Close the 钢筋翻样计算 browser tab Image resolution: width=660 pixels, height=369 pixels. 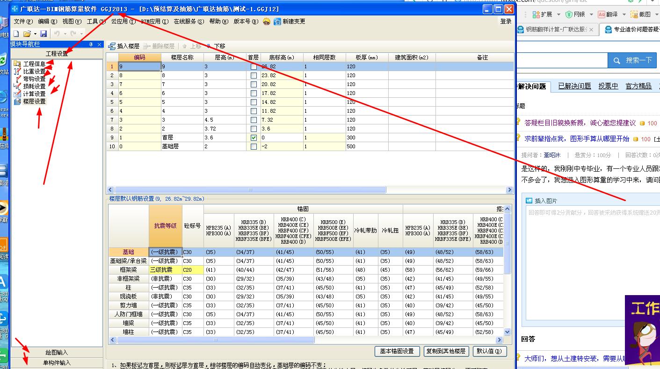(591, 29)
